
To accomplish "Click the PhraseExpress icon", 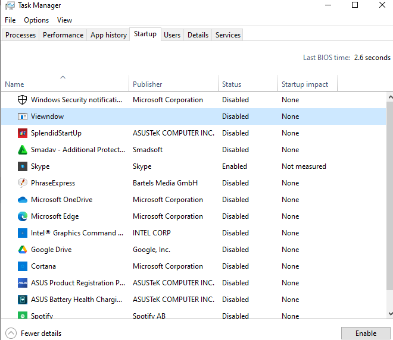I will tap(22, 183).
